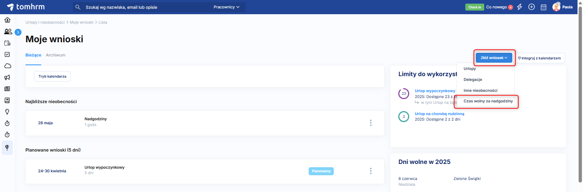Click the lightning bolt icon in header
Image resolution: width=583 pixels, height=192 pixels.
520,7
